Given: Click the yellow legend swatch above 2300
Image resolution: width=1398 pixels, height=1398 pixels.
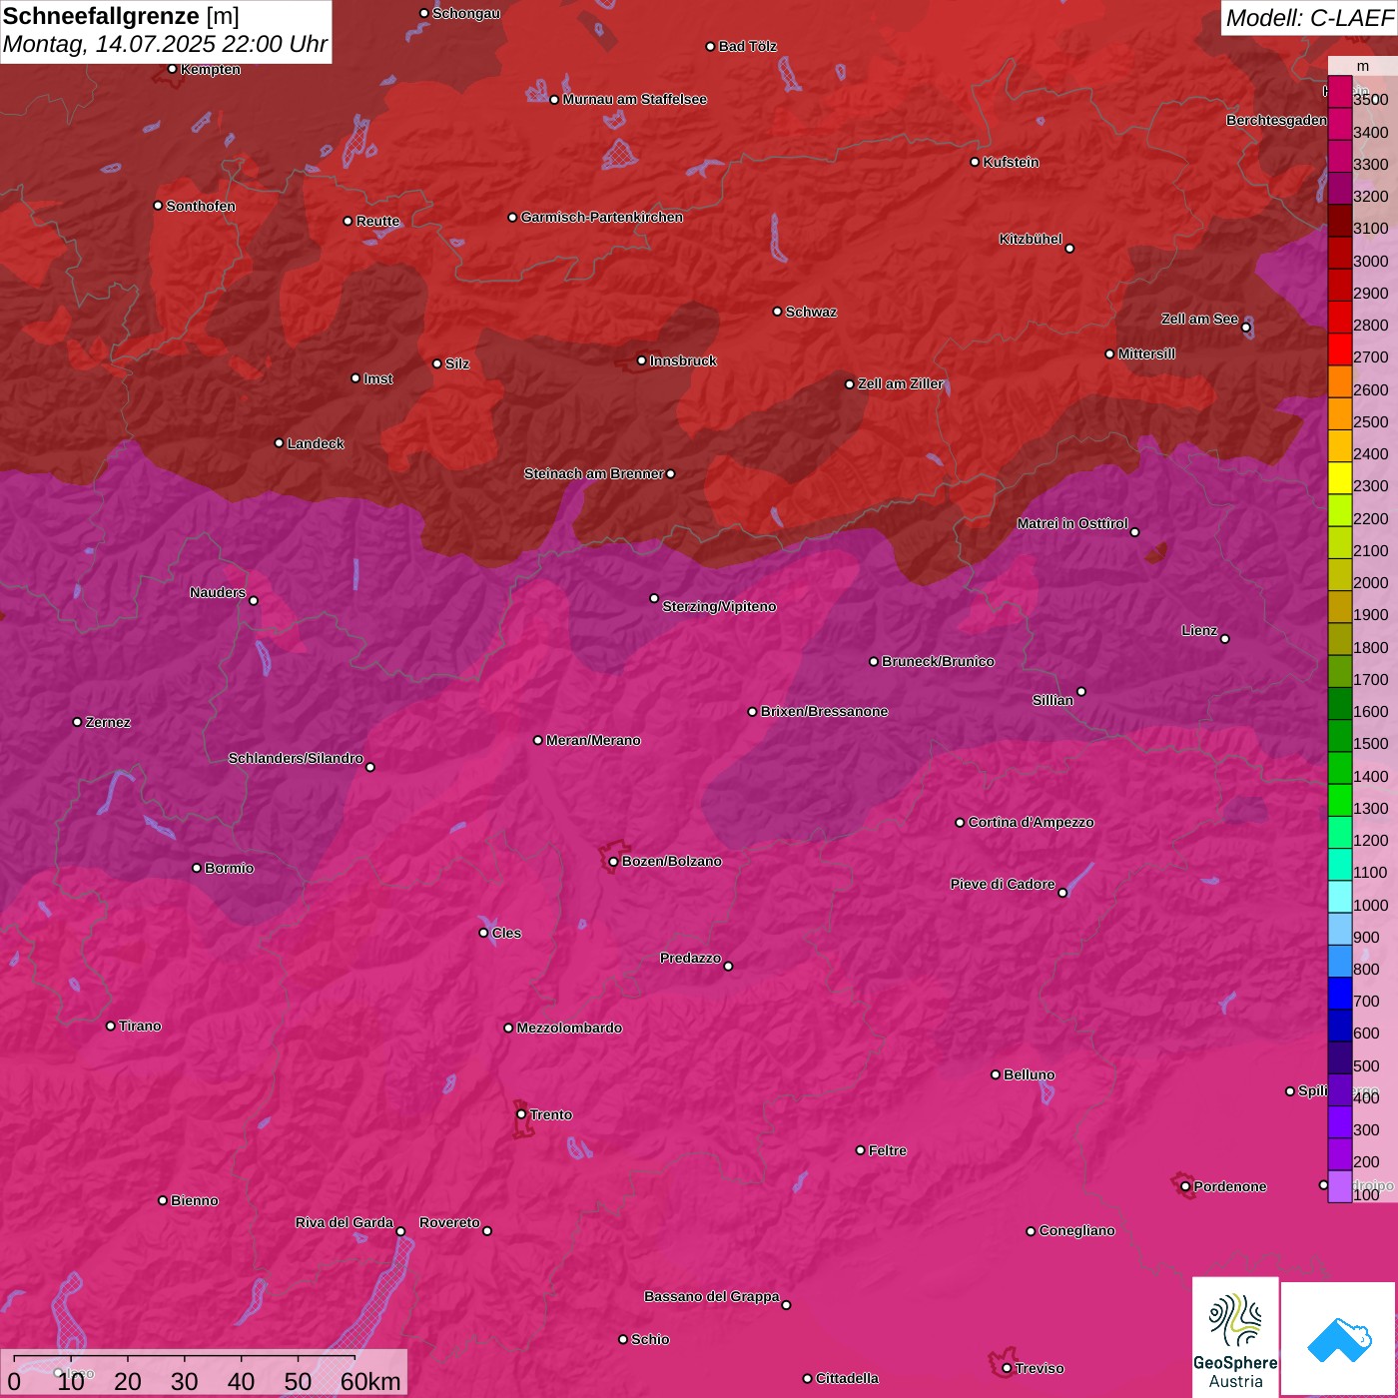Looking at the screenshot, I should coord(1339,477).
